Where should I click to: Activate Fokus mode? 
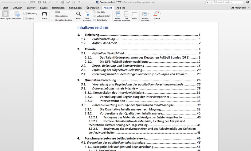coord(44,15)
